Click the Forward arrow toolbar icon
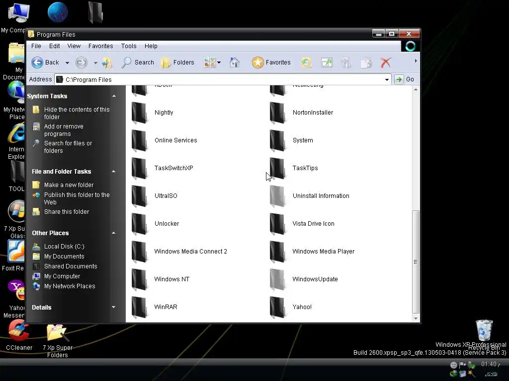 click(81, 62)
